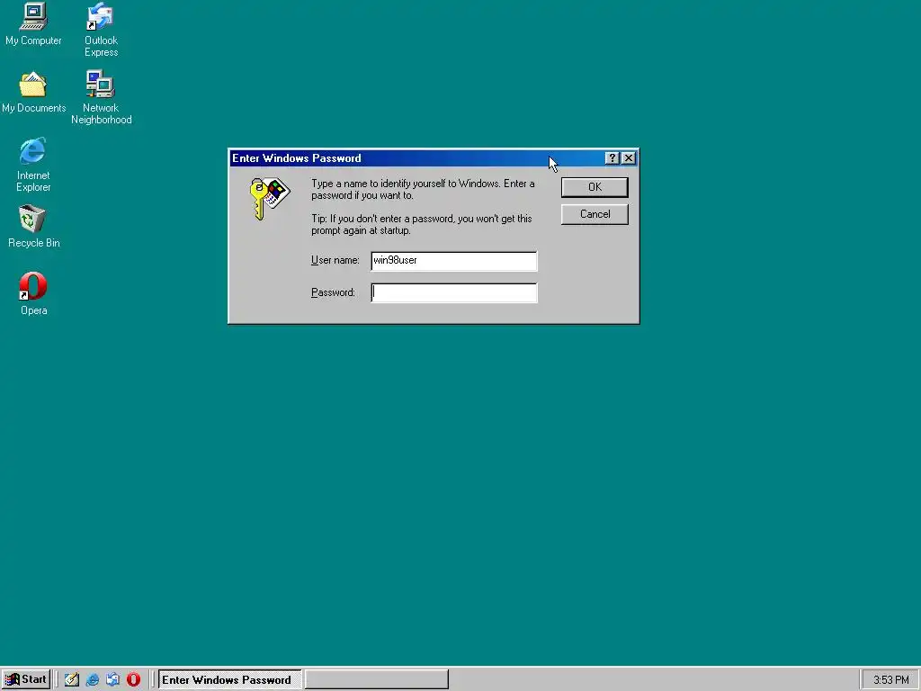The height and width of the screenshot is (691, 921).
Task: Click the blank taskbar button beside it
Action: pyautogui.click(x=377, y=679)
